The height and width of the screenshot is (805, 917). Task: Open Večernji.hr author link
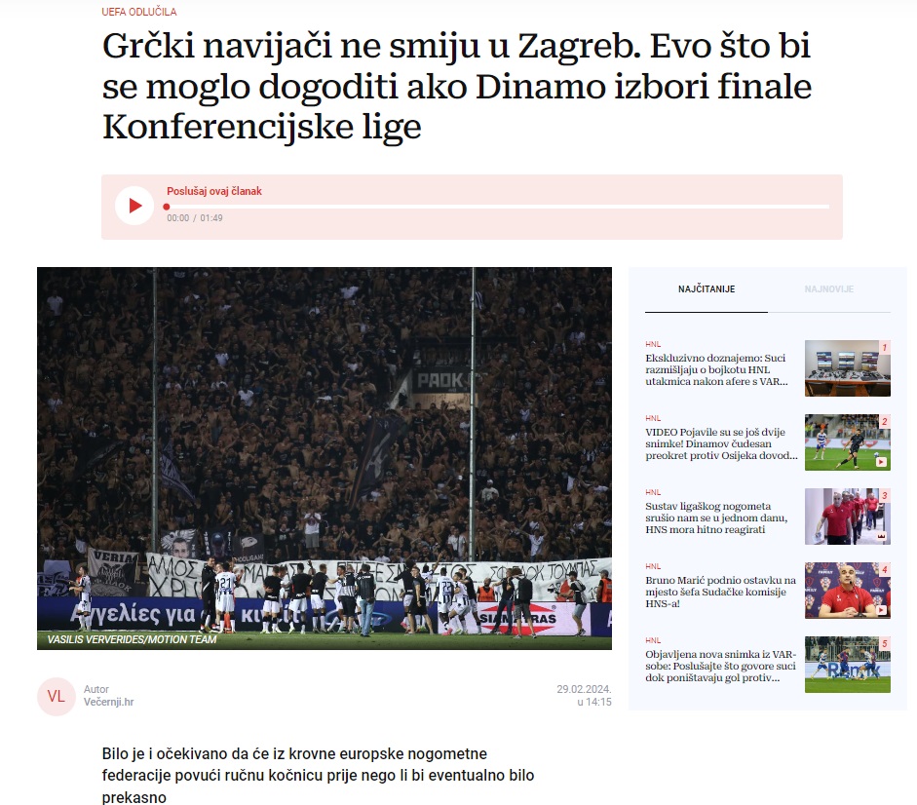click(109, 702)
